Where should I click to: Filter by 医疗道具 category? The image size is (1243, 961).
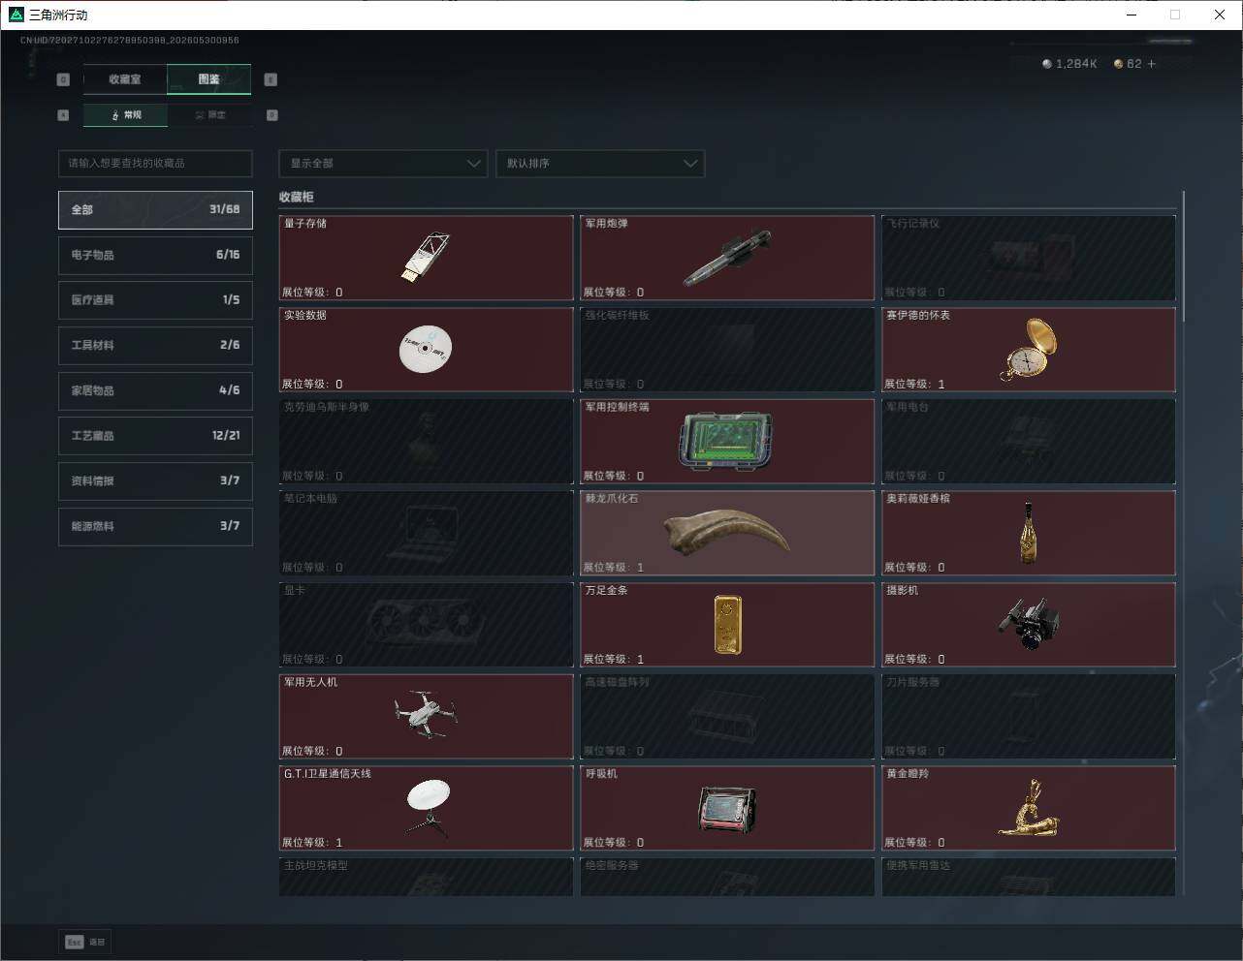[x=155, y=300]
